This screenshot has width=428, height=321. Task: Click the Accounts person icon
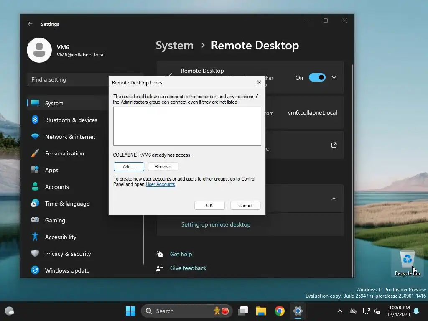35,186
